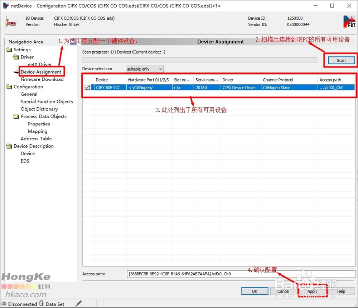Open Special Function Objects page
This screenshot has width=358, height=308.
pos(47,102)
